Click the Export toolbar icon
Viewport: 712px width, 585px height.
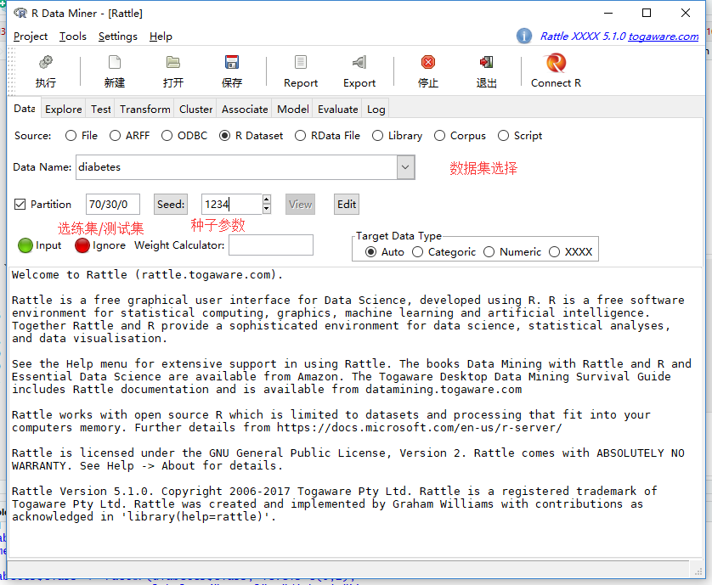click(x=359, y=62)
